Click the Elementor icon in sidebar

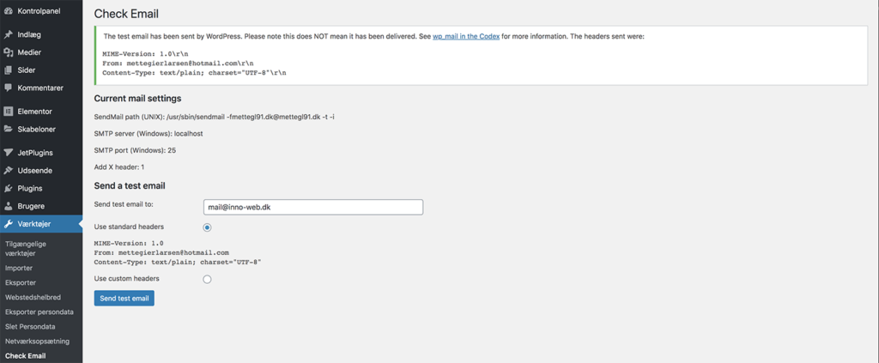[x=9, y=112]
